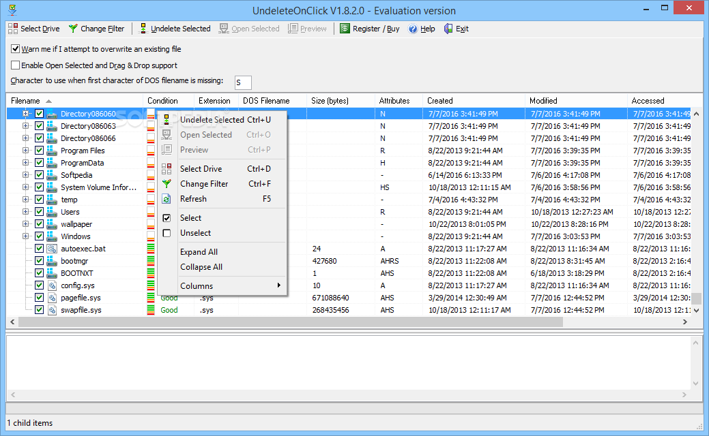
Task: Expand the temp folder node
Action: pyautogui.click(x=25, y=200)
